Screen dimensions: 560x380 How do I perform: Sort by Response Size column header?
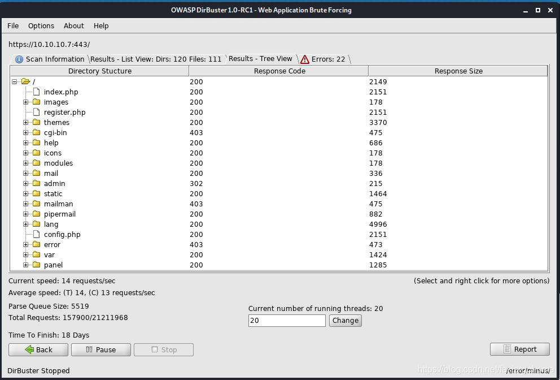pyautogui.click(x=458, y=71)
